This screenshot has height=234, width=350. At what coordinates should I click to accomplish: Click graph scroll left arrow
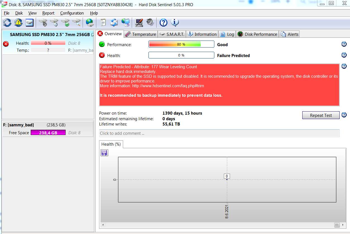(x=103, y=225)
